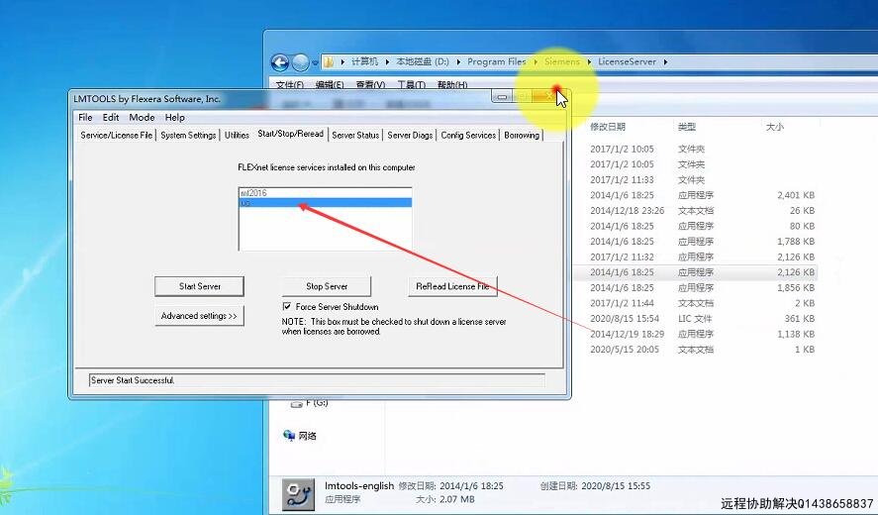This screenshot has width=878, height=515.
Task: Select the highlighted ug service row
Action: (326, 202)
